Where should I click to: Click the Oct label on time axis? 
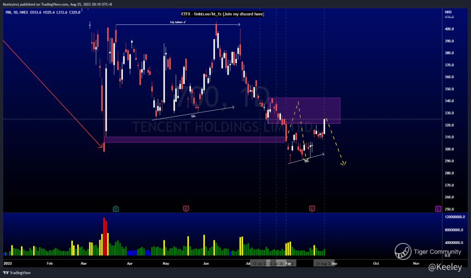pyautogui.click(x=376, y=263)
